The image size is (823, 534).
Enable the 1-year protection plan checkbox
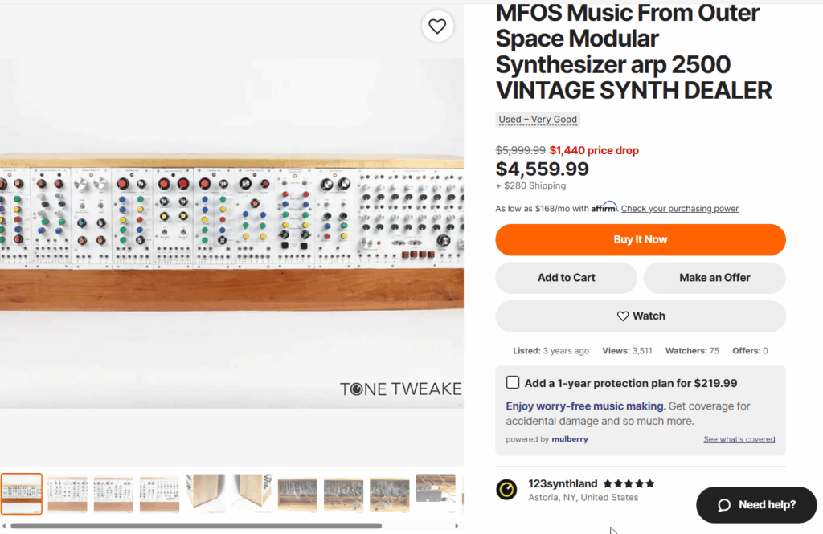pyautogui.click(x=513, y=382)
